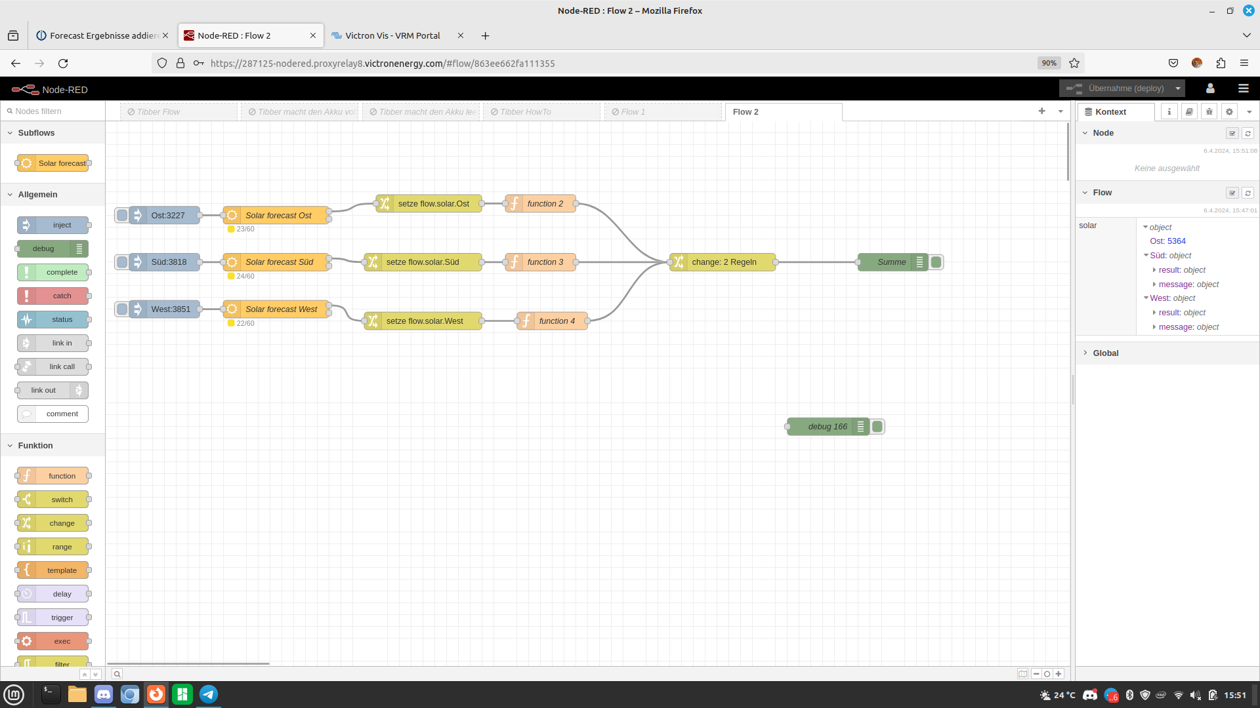The width and height of the screenshot is (1260, 708).
Task: Select the inject node icon
Action: (x=28, y=224)
